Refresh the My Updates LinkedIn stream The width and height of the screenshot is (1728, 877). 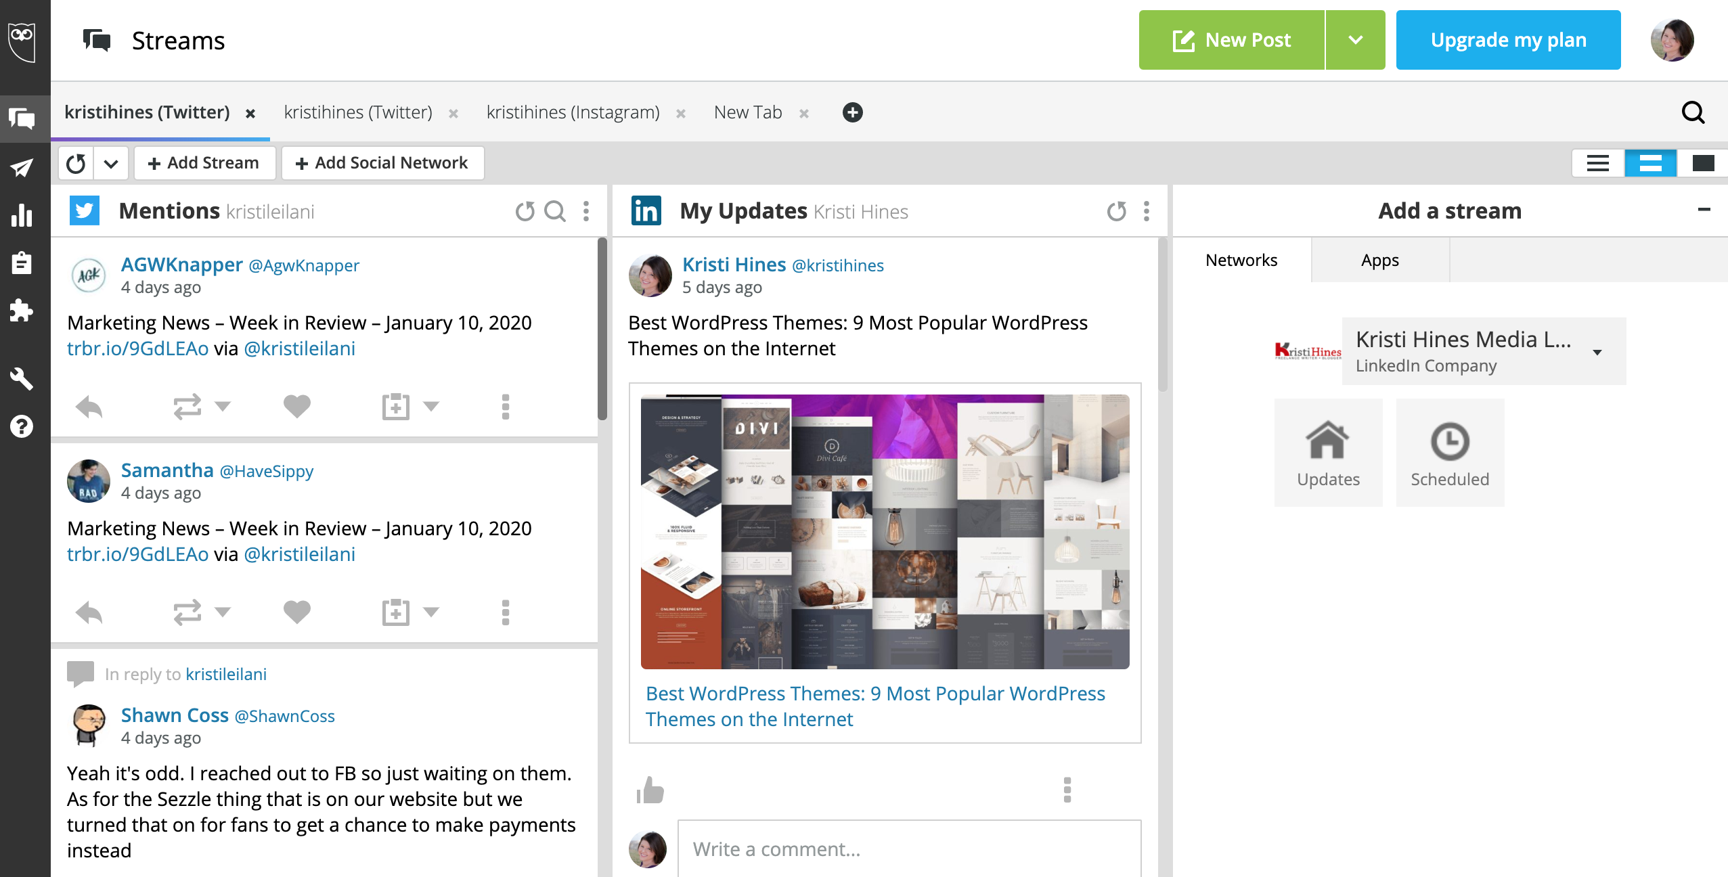(1117, 212)
